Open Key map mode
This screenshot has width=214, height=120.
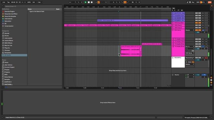[193, 2]
